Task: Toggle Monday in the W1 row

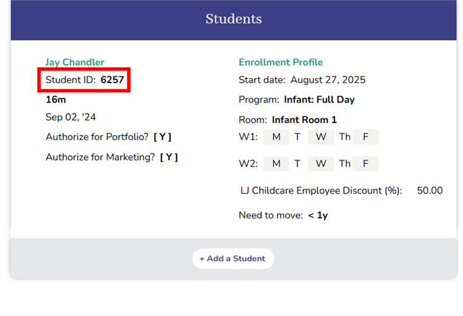Action: coord(276,137)
